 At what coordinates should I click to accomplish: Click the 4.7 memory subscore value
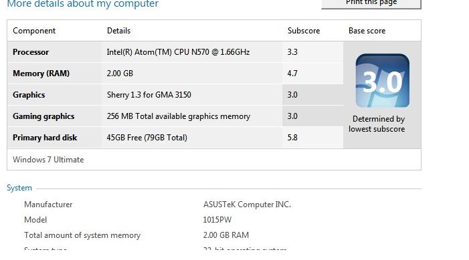tap(292, 74)
